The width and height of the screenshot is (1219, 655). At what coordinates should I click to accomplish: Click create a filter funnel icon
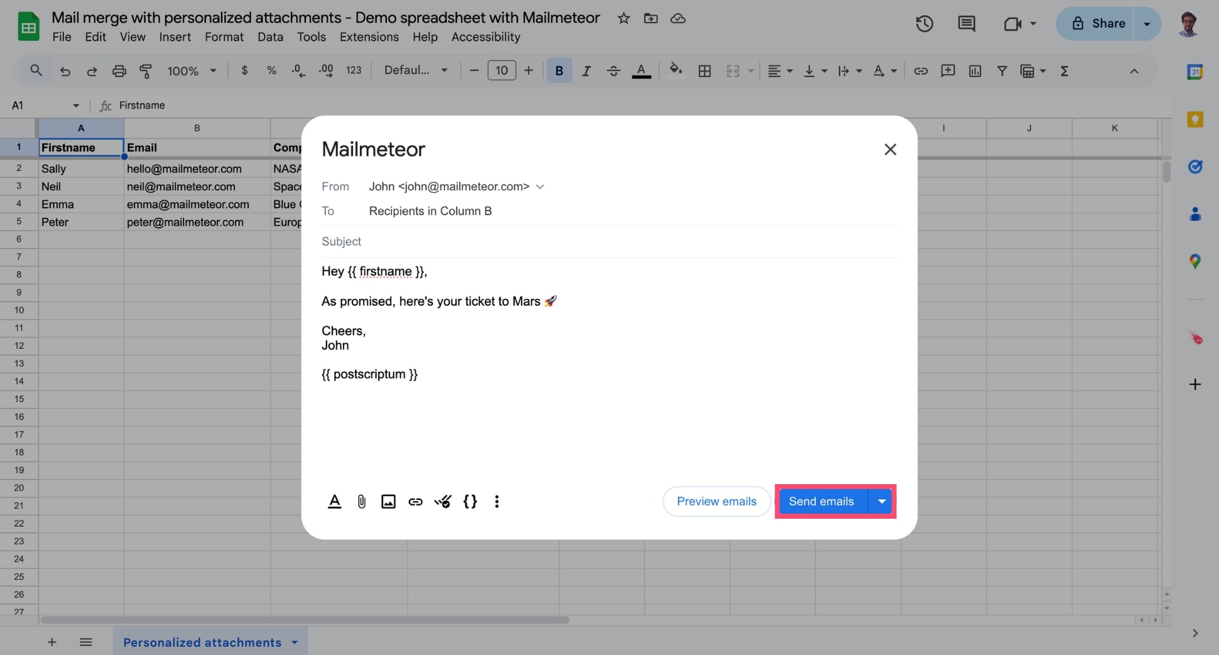point(1002,71)
